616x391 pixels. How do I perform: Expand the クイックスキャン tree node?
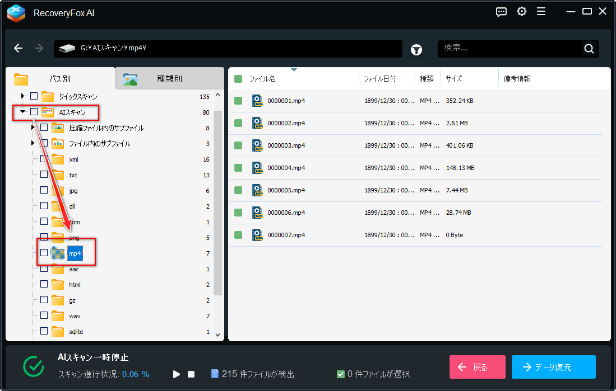(x=22, y=96)
